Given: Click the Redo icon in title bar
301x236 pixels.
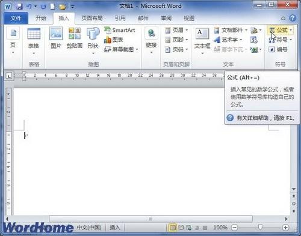Looking at the screenshot, I should (x=43, y=7).
